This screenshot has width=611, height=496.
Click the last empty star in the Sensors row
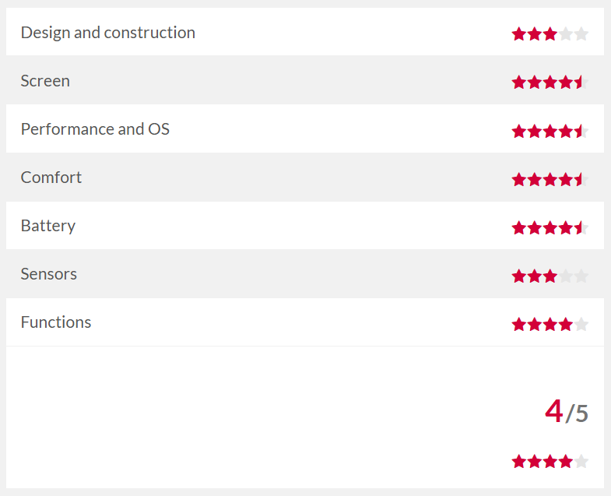(581, 276)
